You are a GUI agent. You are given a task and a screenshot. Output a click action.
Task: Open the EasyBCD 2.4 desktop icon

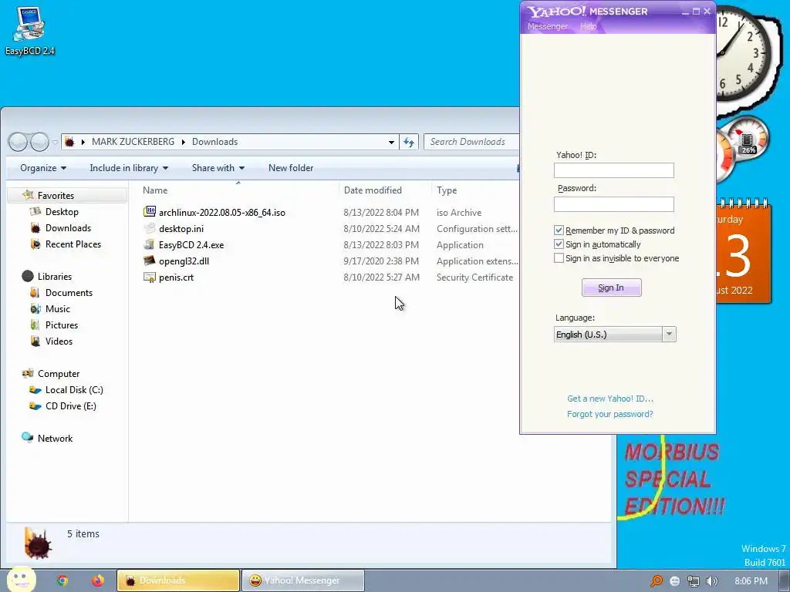[30, 30]
